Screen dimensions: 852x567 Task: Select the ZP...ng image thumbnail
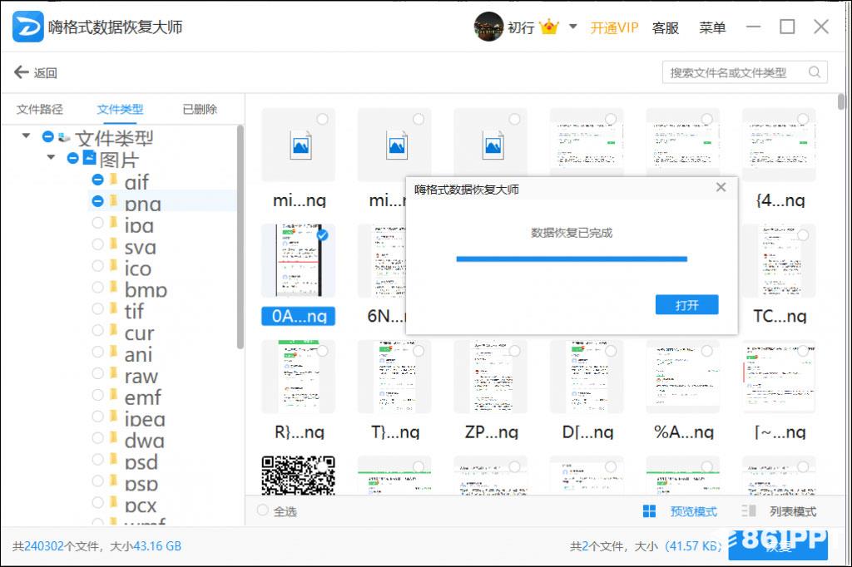pyautogui.click(x=491, y=377)
